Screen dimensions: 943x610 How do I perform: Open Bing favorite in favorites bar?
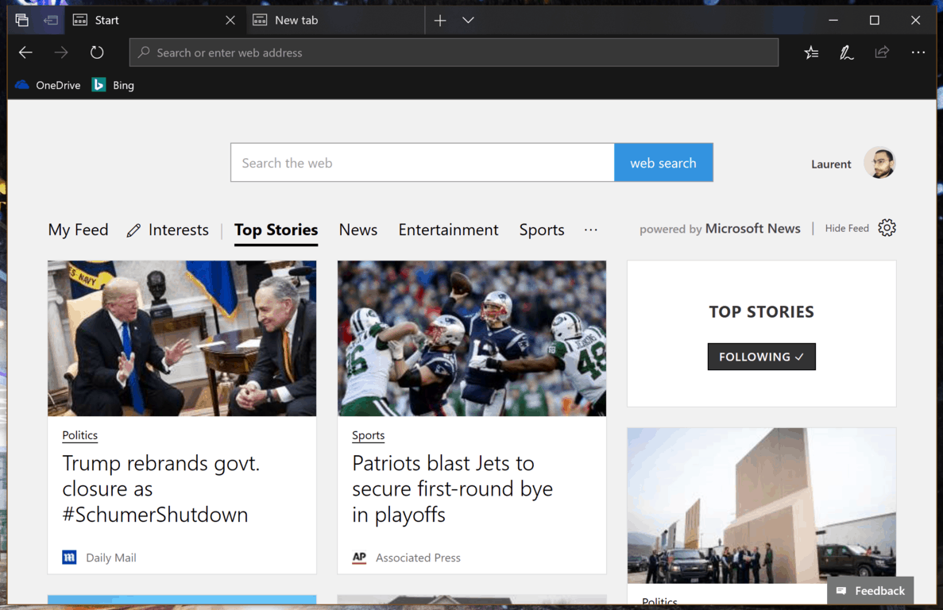(113, 85)
